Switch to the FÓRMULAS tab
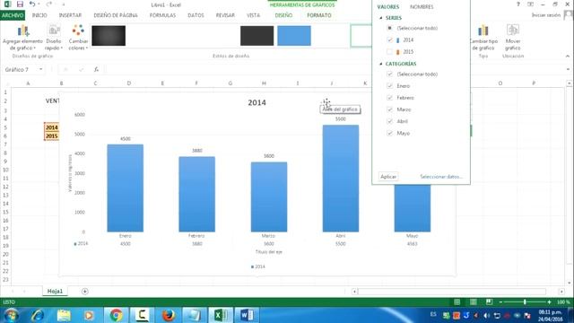Screen dimensions: 574x323 coord(162,15)
